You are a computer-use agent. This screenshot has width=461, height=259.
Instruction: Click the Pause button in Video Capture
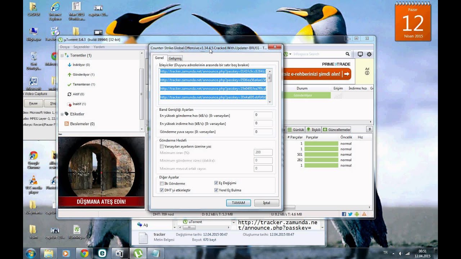[x=33, y=103]
